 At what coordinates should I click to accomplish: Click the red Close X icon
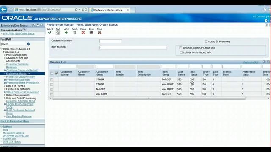pyautogui.click(x=83, y=33)
